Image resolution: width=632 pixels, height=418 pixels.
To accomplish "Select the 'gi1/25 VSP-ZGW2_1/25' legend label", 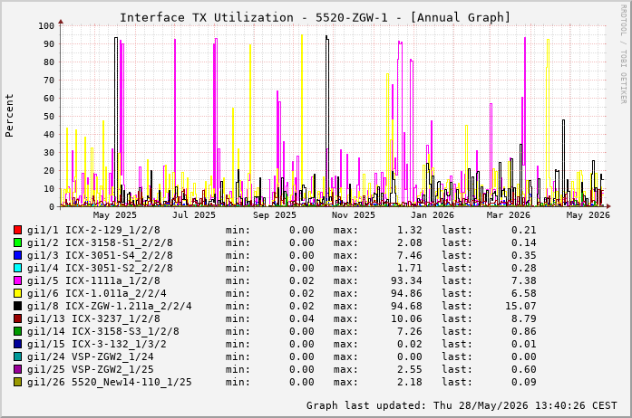I will click(91, 369).
